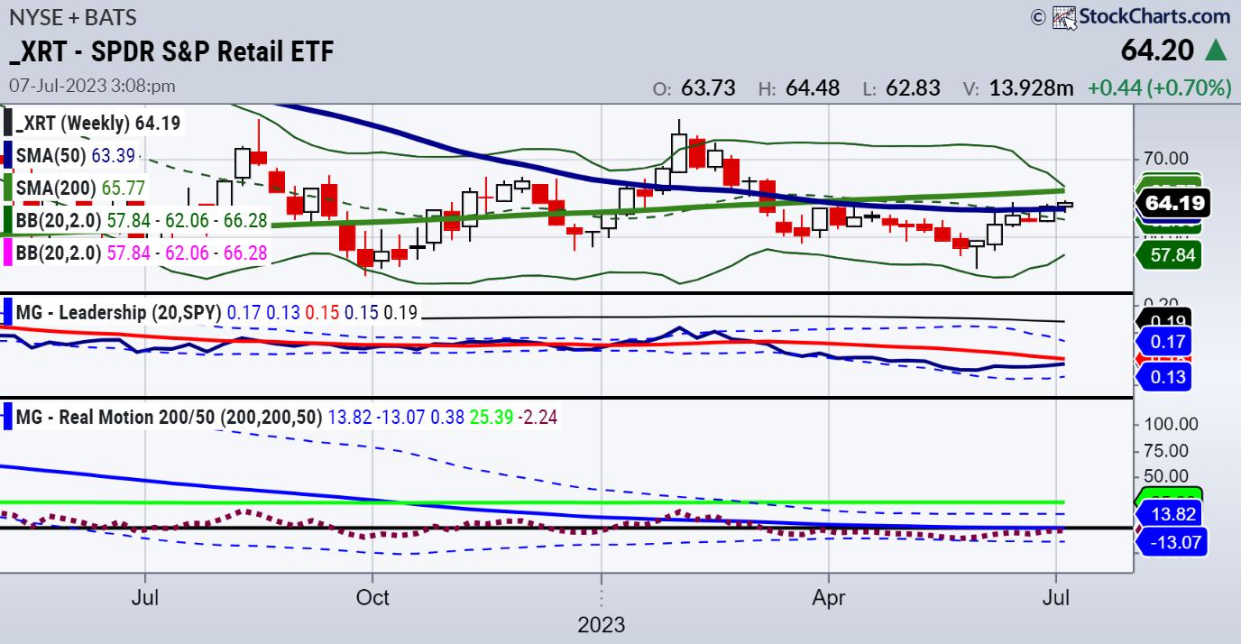Viewport: 1241px width, 644px height.
Task: Click the Apr label on the time axis
Action: (x=828, y=596)
